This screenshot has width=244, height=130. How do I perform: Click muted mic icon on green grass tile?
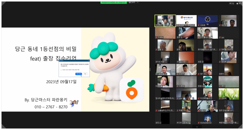220,98
